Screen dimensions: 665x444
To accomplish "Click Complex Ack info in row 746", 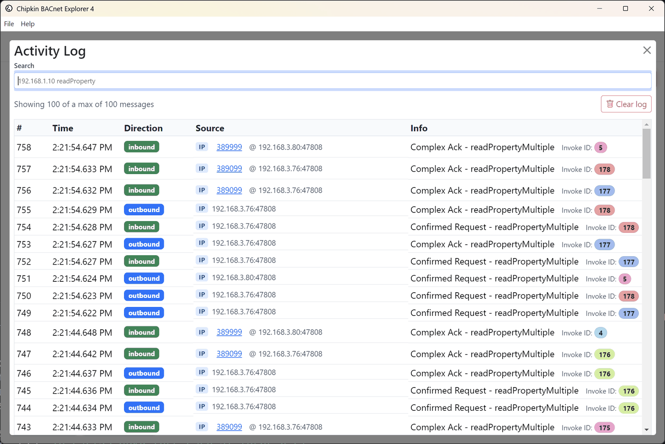I will [x=482, y=374].
